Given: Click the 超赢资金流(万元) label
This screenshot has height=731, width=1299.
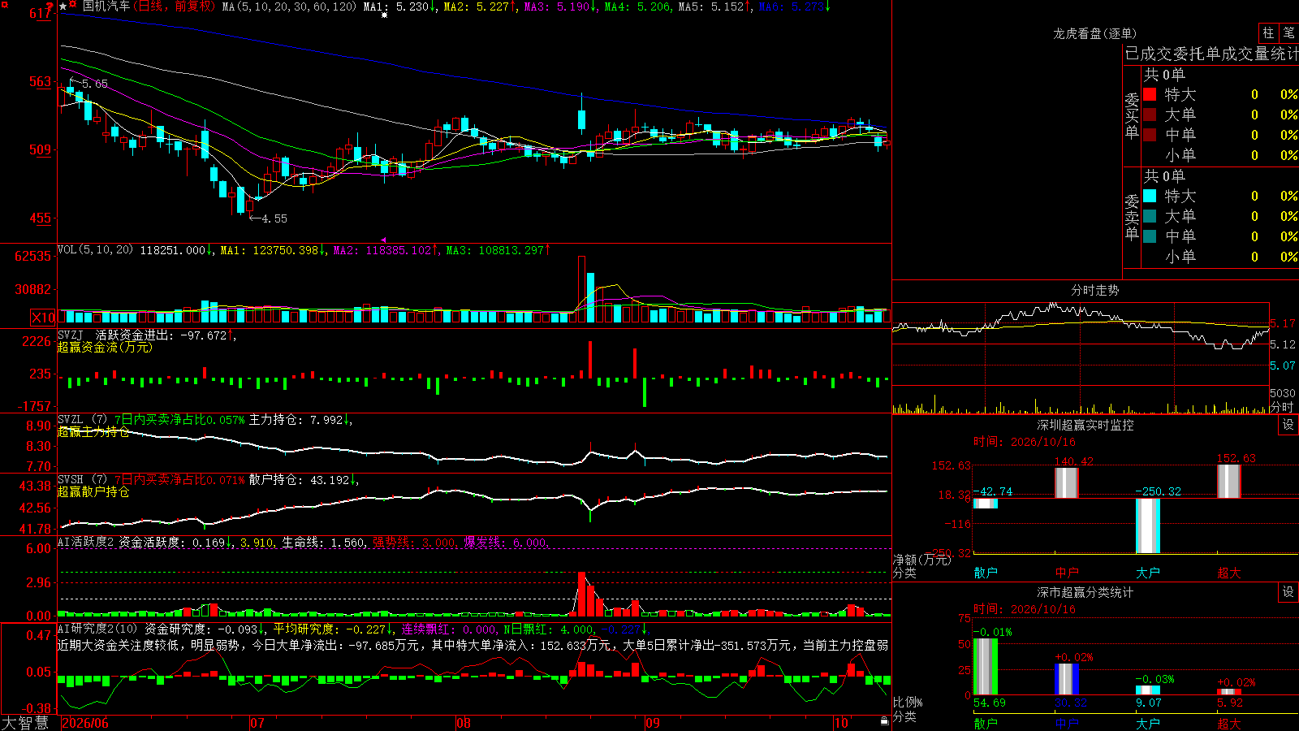Looking at the screenshot, I should point(105,347).
